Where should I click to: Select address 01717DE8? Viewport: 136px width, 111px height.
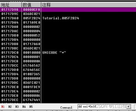[x=10, y=95]
